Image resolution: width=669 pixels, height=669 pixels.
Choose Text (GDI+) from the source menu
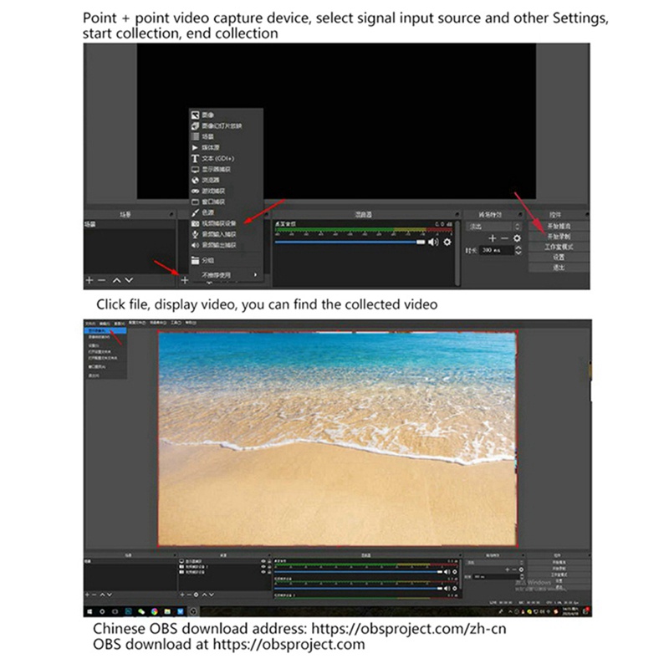click(213, 158)
